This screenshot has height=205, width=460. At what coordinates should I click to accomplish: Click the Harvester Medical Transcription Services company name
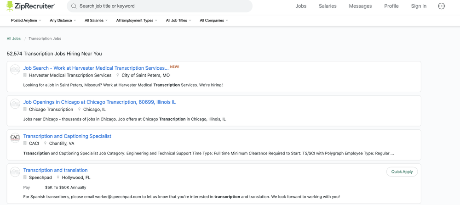click(x=70, y=75)
